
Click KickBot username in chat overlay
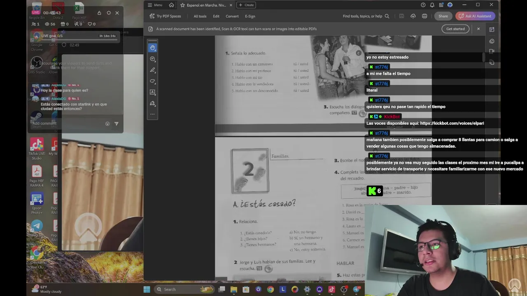392,117
